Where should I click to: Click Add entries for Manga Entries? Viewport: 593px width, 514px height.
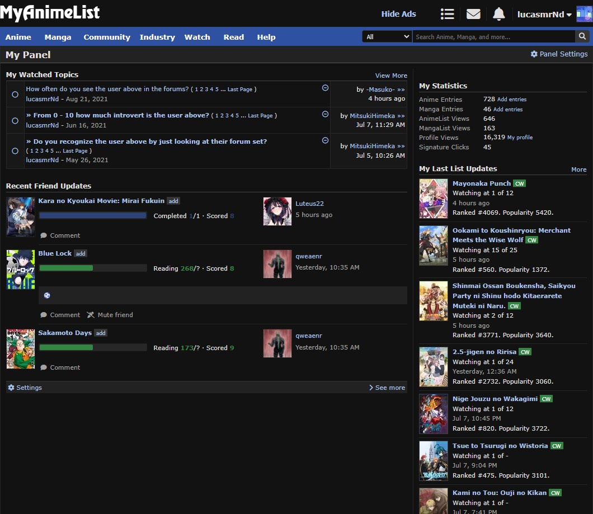[x=508, y=109]
